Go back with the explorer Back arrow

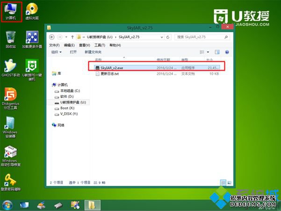tap(52, 37)
